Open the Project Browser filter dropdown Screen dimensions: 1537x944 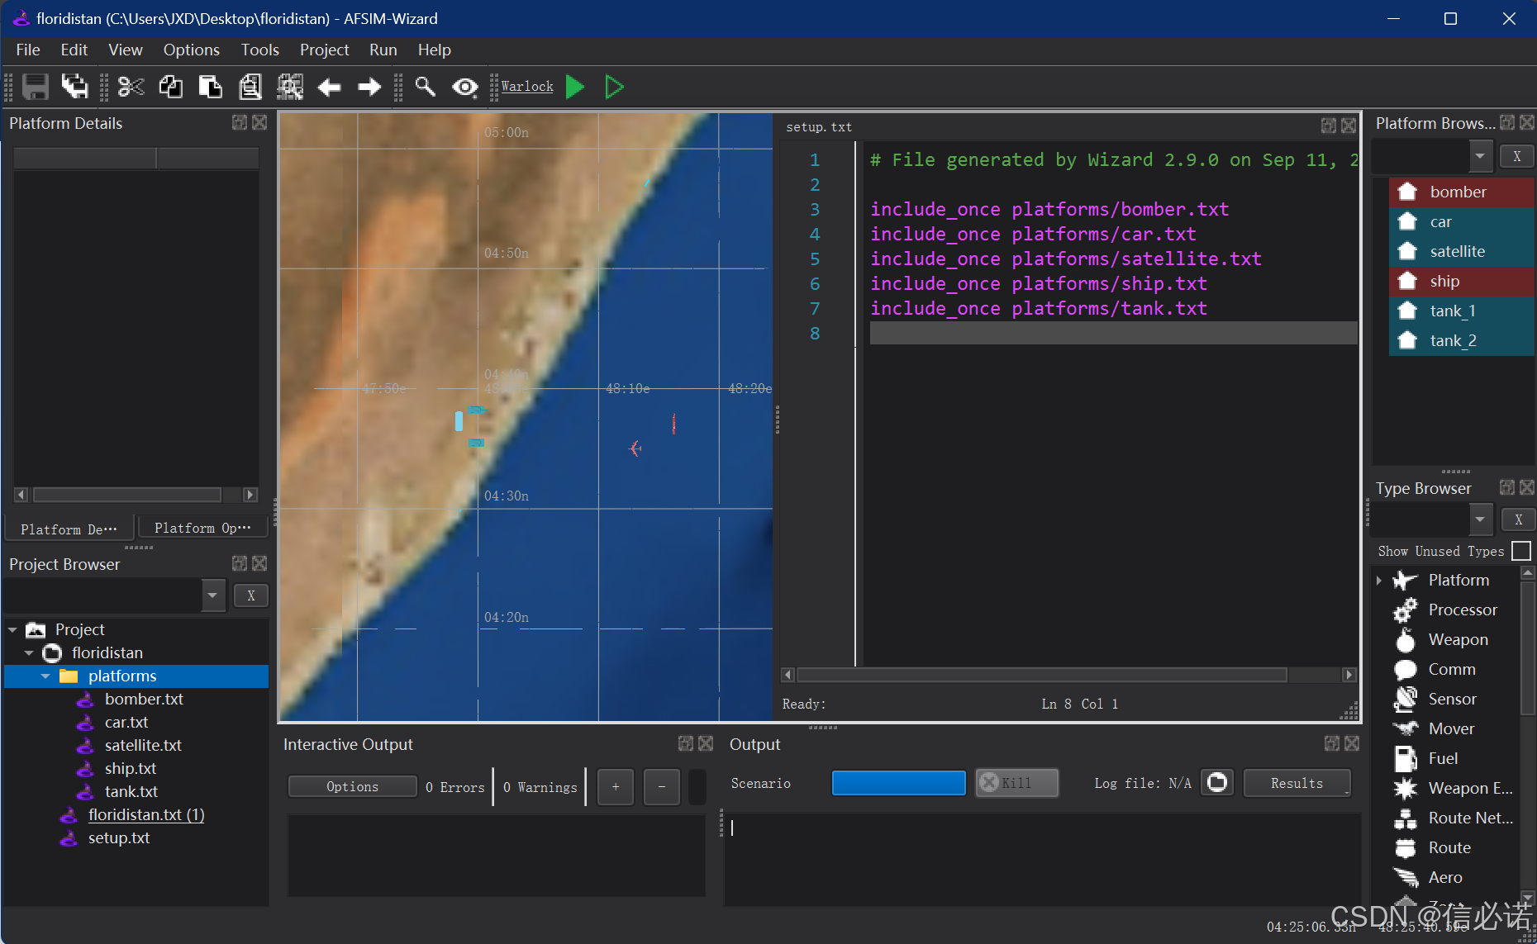pyautogui.click(x=213, y=595)
